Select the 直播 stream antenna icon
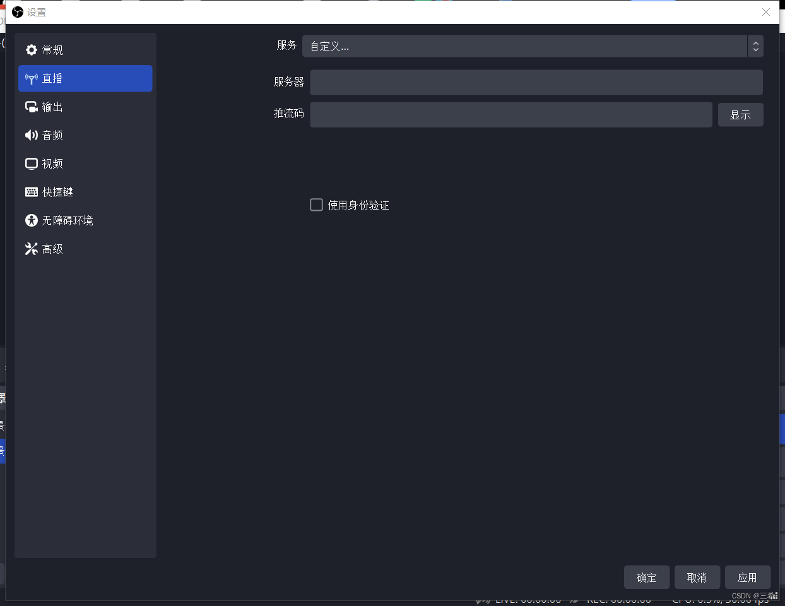Image resolution: width=785 pixels, height=606 pixels. pyautogui.click(x=32, y=78)
